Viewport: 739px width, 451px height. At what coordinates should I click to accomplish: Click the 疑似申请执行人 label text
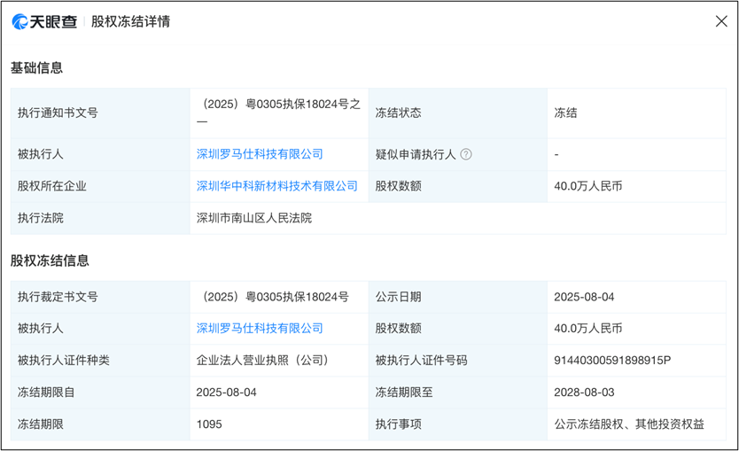416,154
